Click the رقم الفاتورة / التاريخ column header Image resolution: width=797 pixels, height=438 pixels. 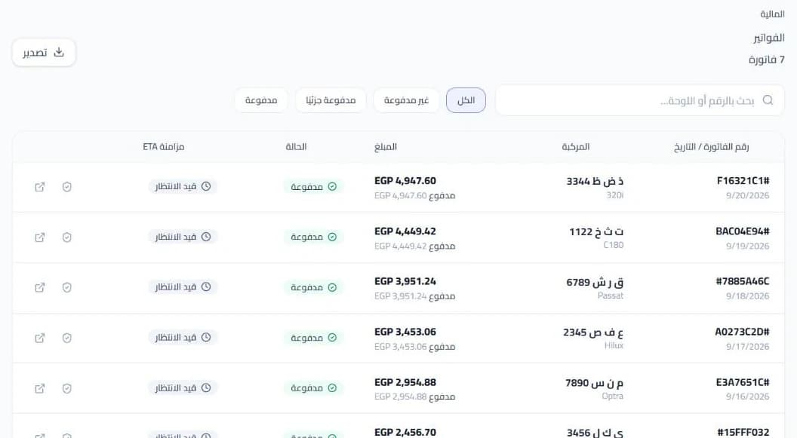(x=712, y=147)
